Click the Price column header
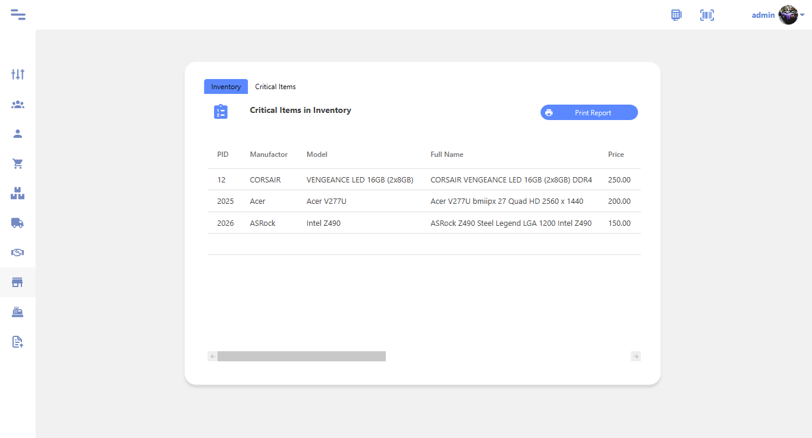 tap(616, 155)
